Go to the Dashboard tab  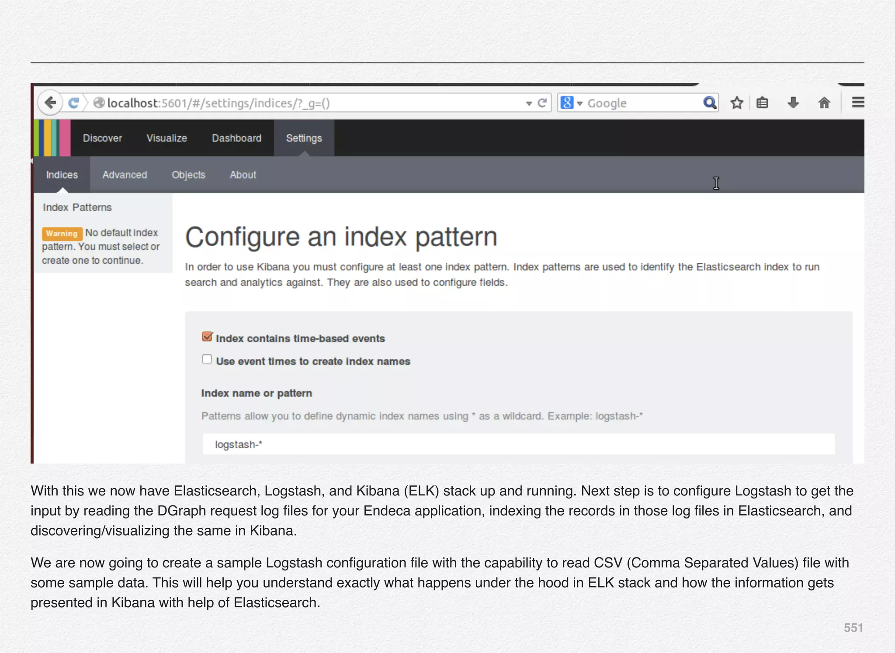(236, 138)
